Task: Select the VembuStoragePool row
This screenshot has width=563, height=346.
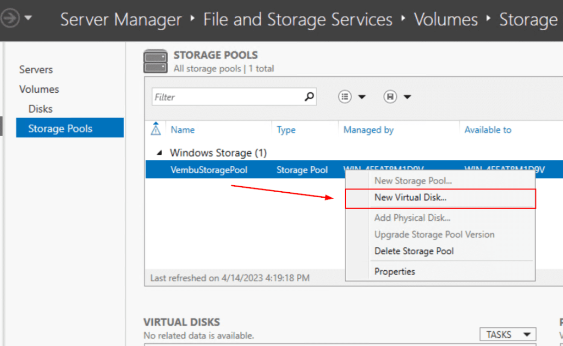Action: tap(209, 170)
